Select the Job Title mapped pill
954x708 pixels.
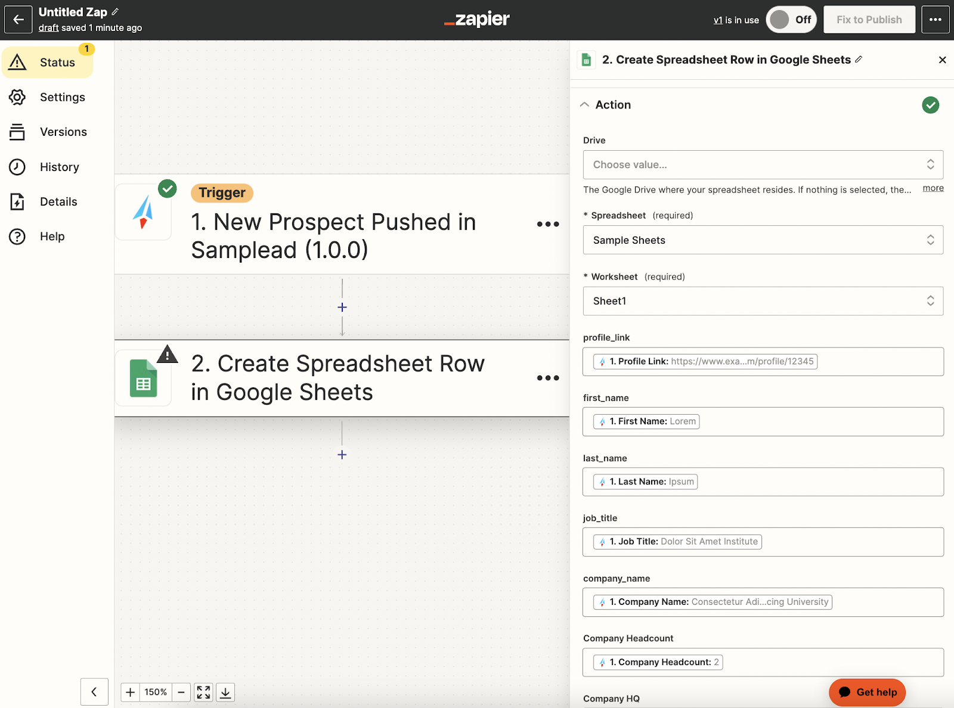point(677,542)
